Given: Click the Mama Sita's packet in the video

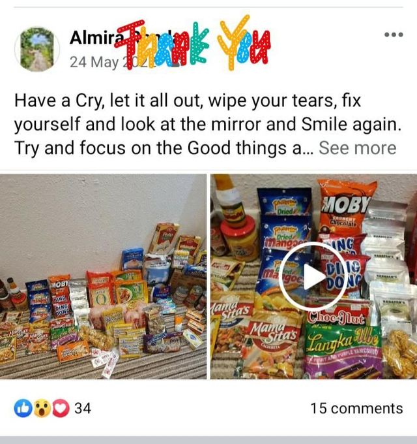Looking at the screenshot, I should [270, 345].
